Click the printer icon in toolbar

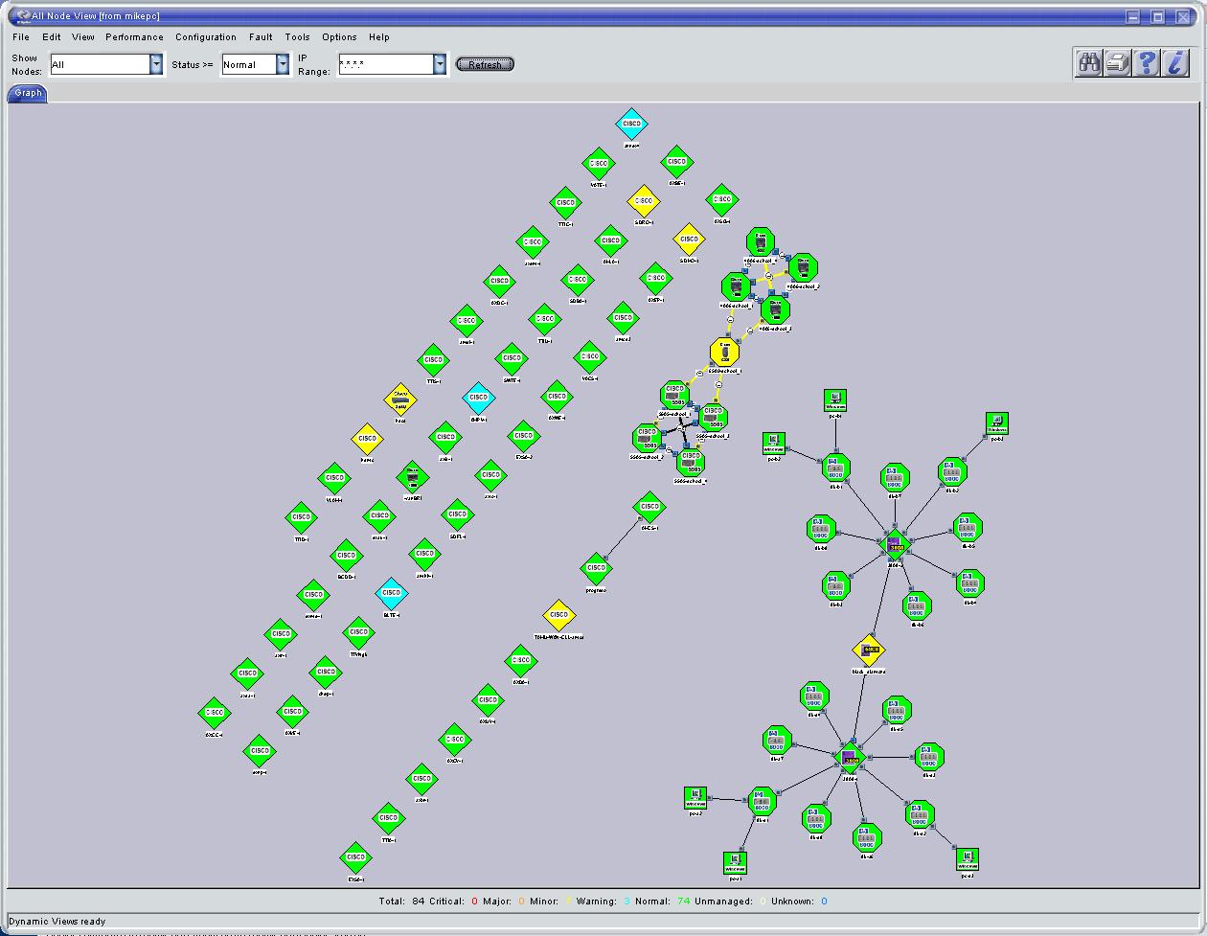[x=1117, y=63]
